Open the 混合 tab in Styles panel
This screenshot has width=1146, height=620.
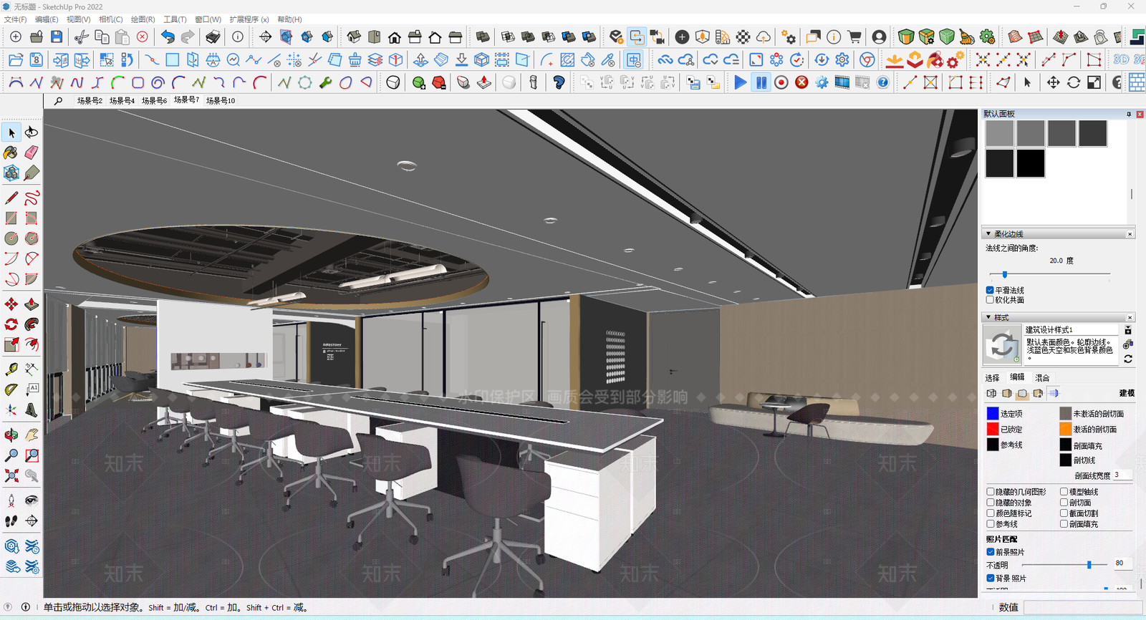1042,378
